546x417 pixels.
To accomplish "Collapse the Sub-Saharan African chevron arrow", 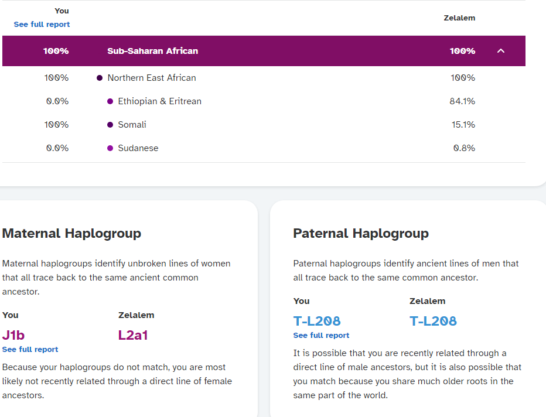I will pos(500,51).
